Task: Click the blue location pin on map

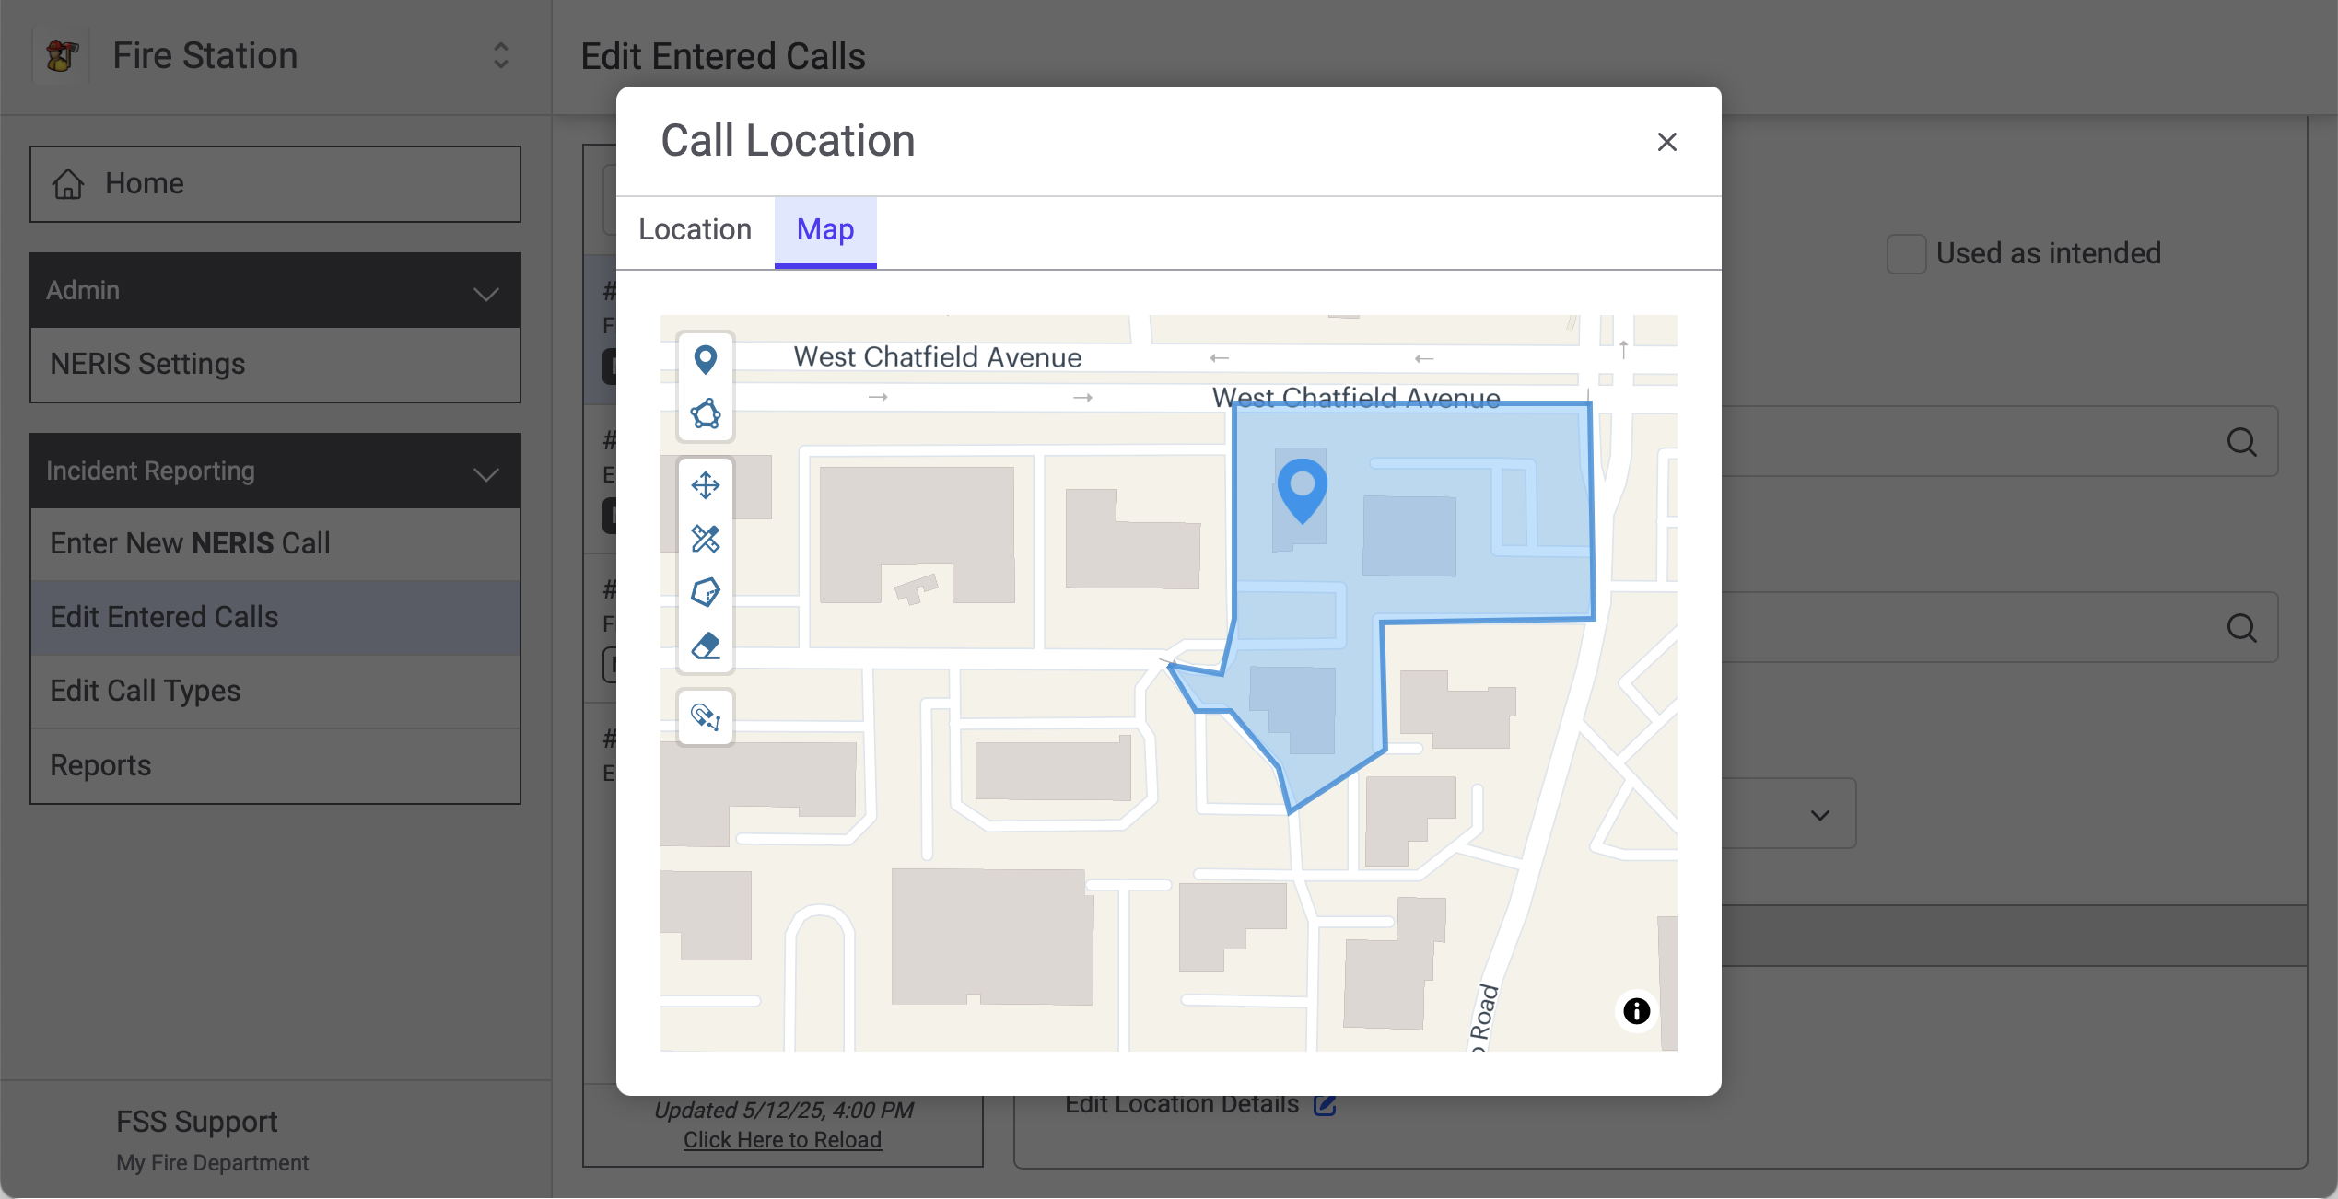Action: (x=1302, y=490)
